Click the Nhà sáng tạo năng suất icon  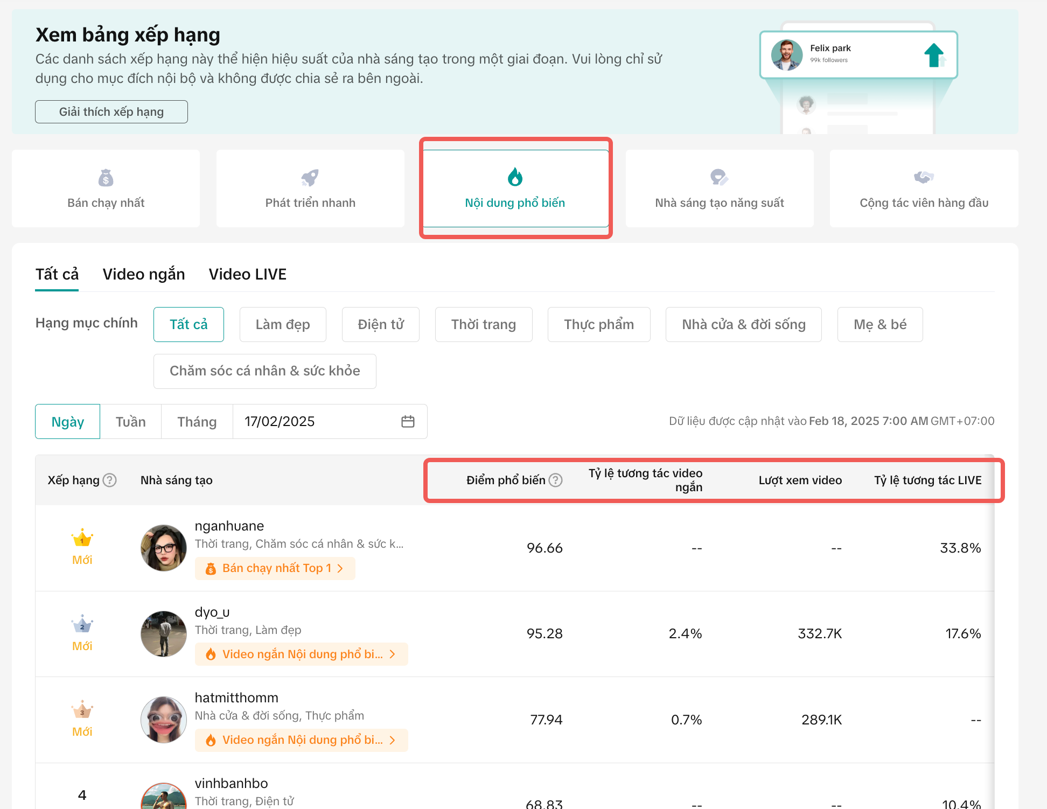click(x=719, y=177)
